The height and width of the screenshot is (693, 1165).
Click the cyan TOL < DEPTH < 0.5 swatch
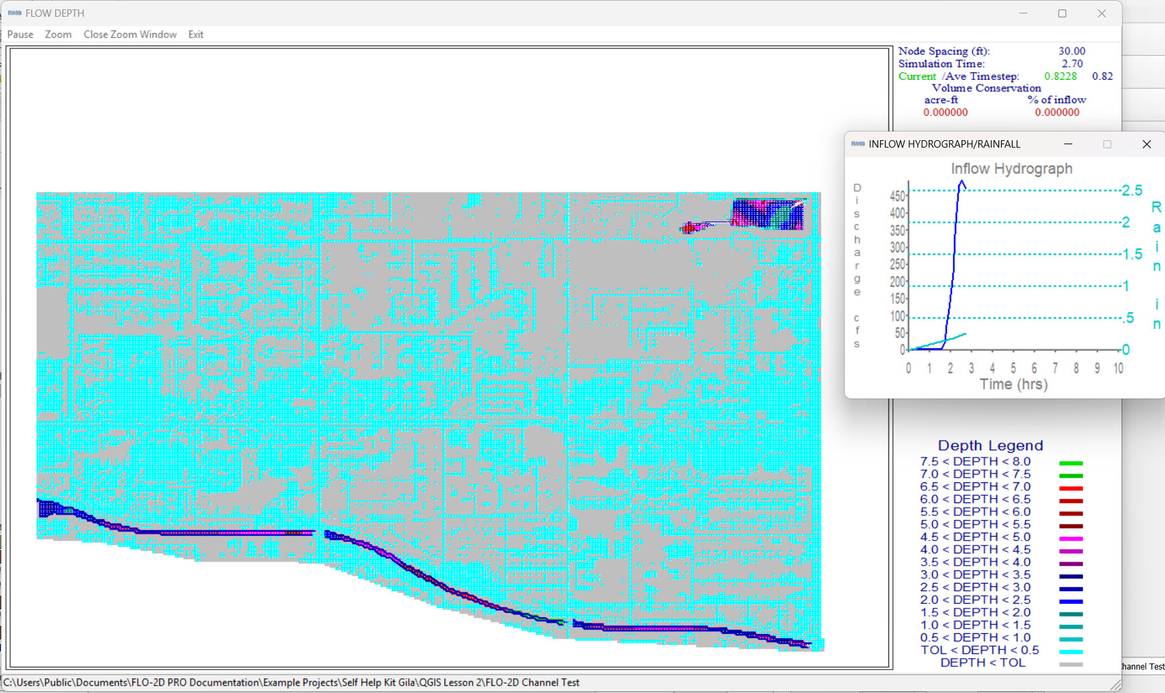[1070, 652]
